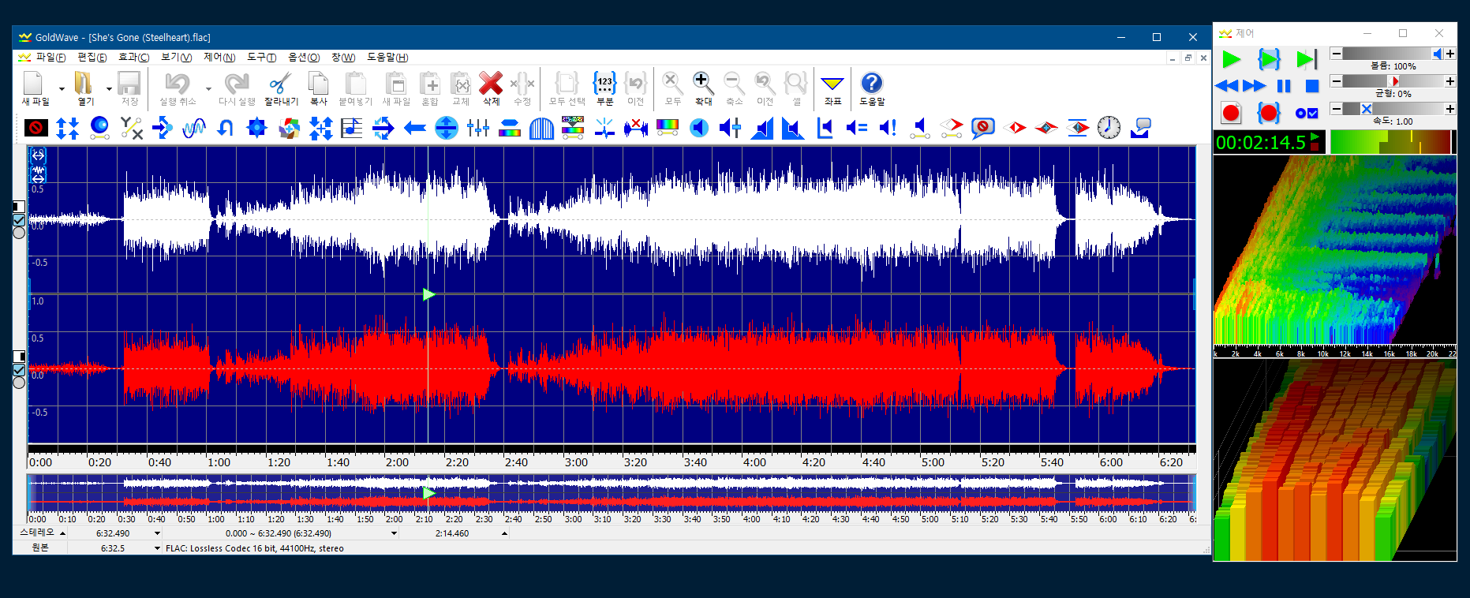Click the blue question mark Help (도움말)

pyautogui.click(x=871, y=84)
